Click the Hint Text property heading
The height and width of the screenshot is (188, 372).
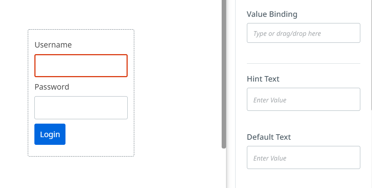point(263,79)
